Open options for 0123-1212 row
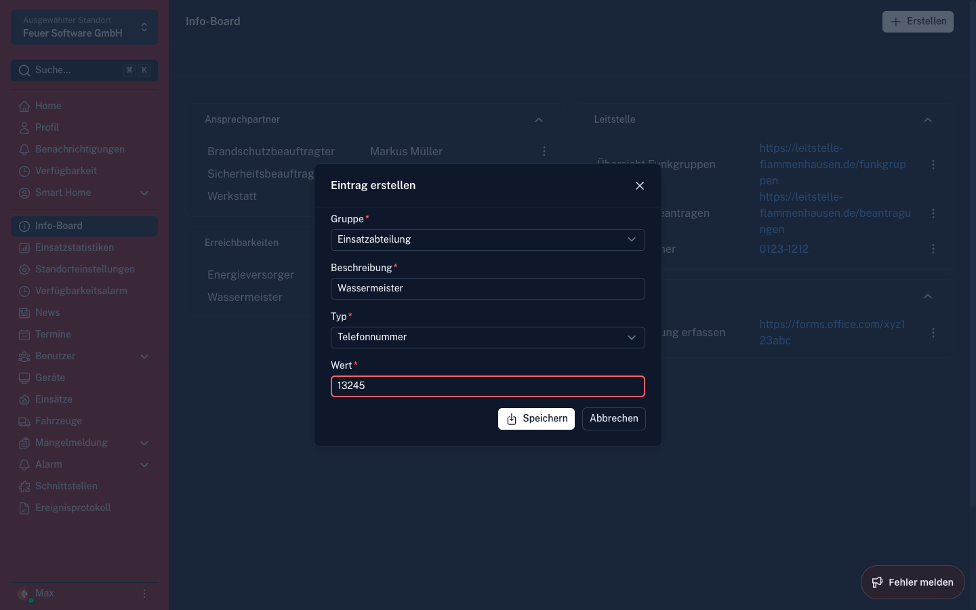The image size is (976, 610). (x=933, y=249)
